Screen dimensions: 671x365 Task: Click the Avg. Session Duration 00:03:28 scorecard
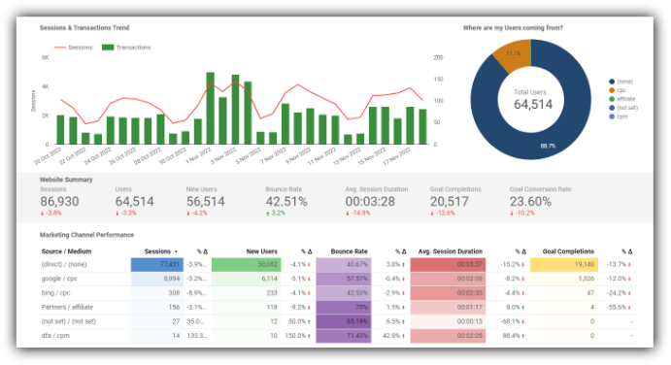click(377, 202)
